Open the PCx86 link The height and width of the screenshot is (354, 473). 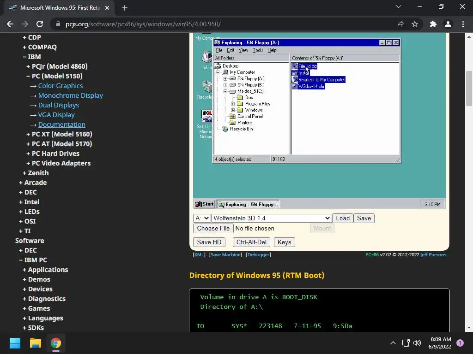click(x=372, y=254)
